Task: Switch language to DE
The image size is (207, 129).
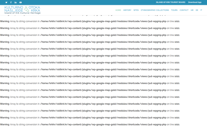Action: point(197,10)
